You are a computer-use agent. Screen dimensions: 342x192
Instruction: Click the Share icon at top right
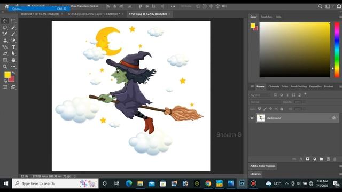(339, 6)
